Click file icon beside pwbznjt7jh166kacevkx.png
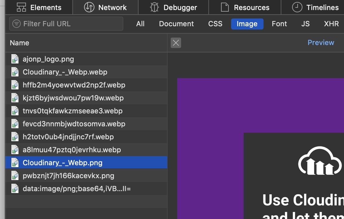Screen dimensions: 344x219 15,175
